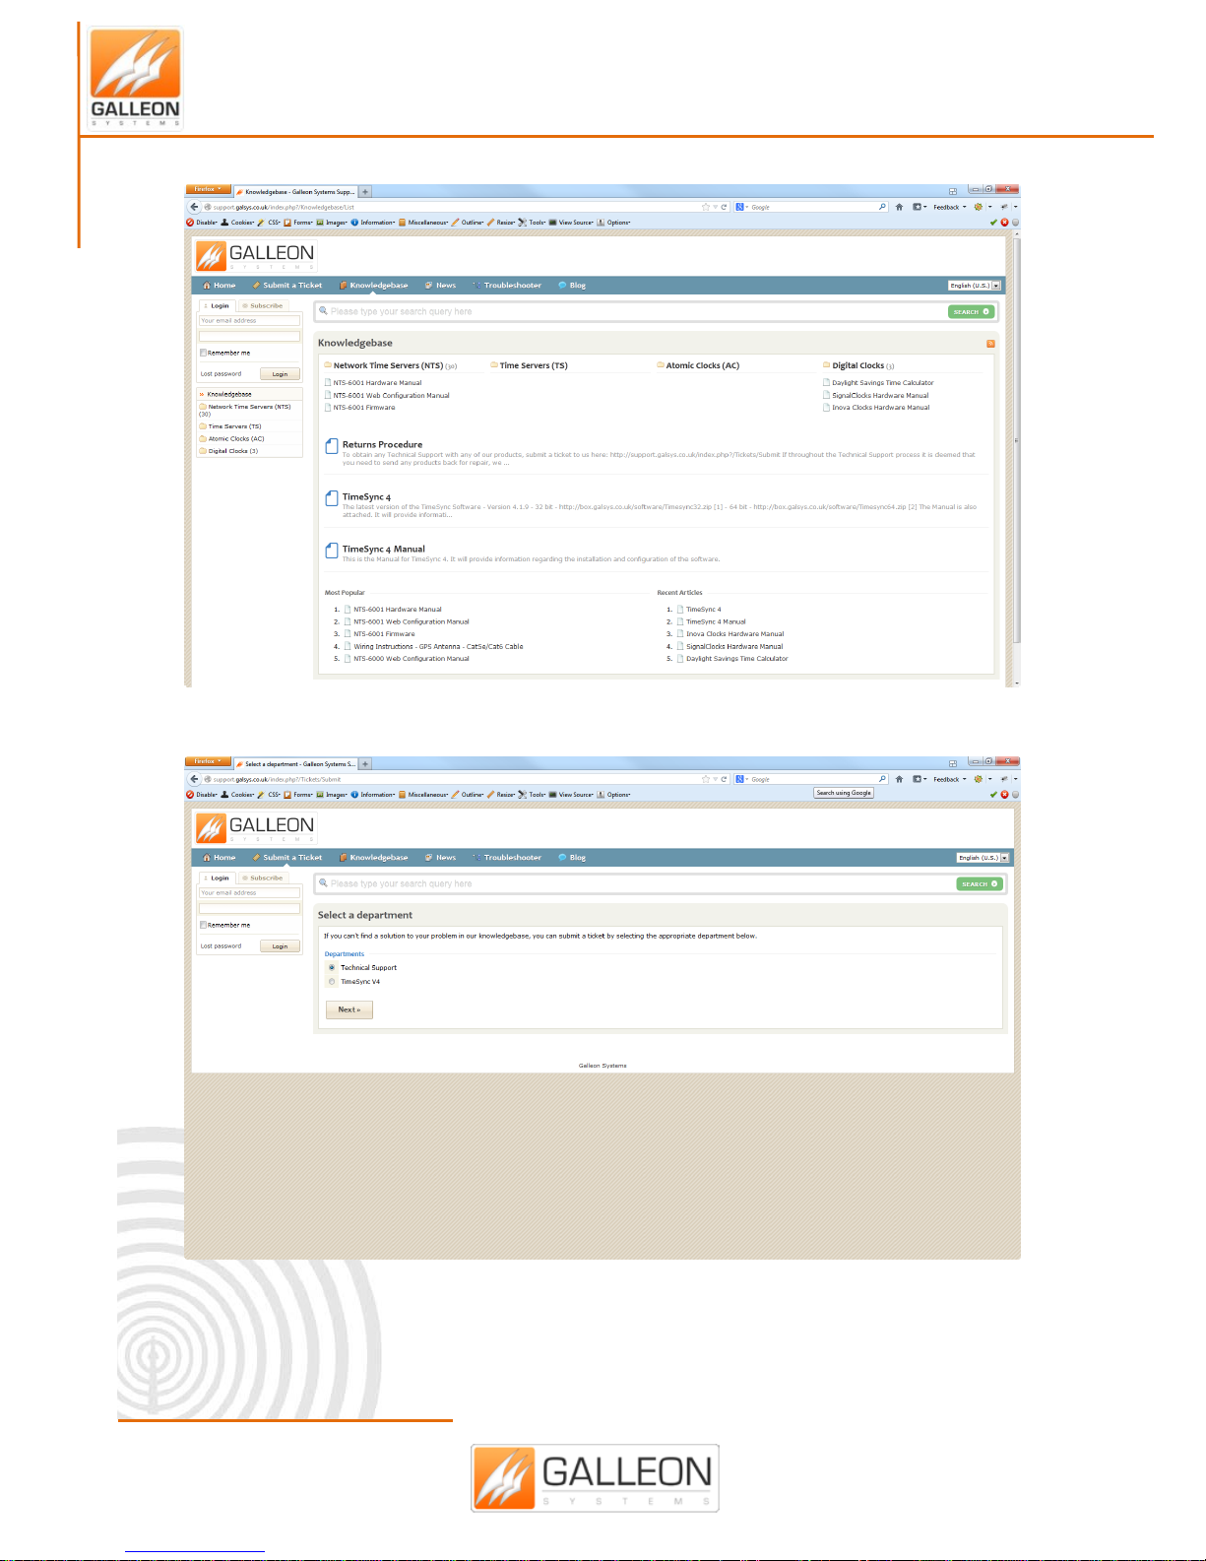This screenshot has width=1206, height=1561.
Task: Open English (U.S.) language dropdown in Knowledgebase window
Action: pos(975,286)
